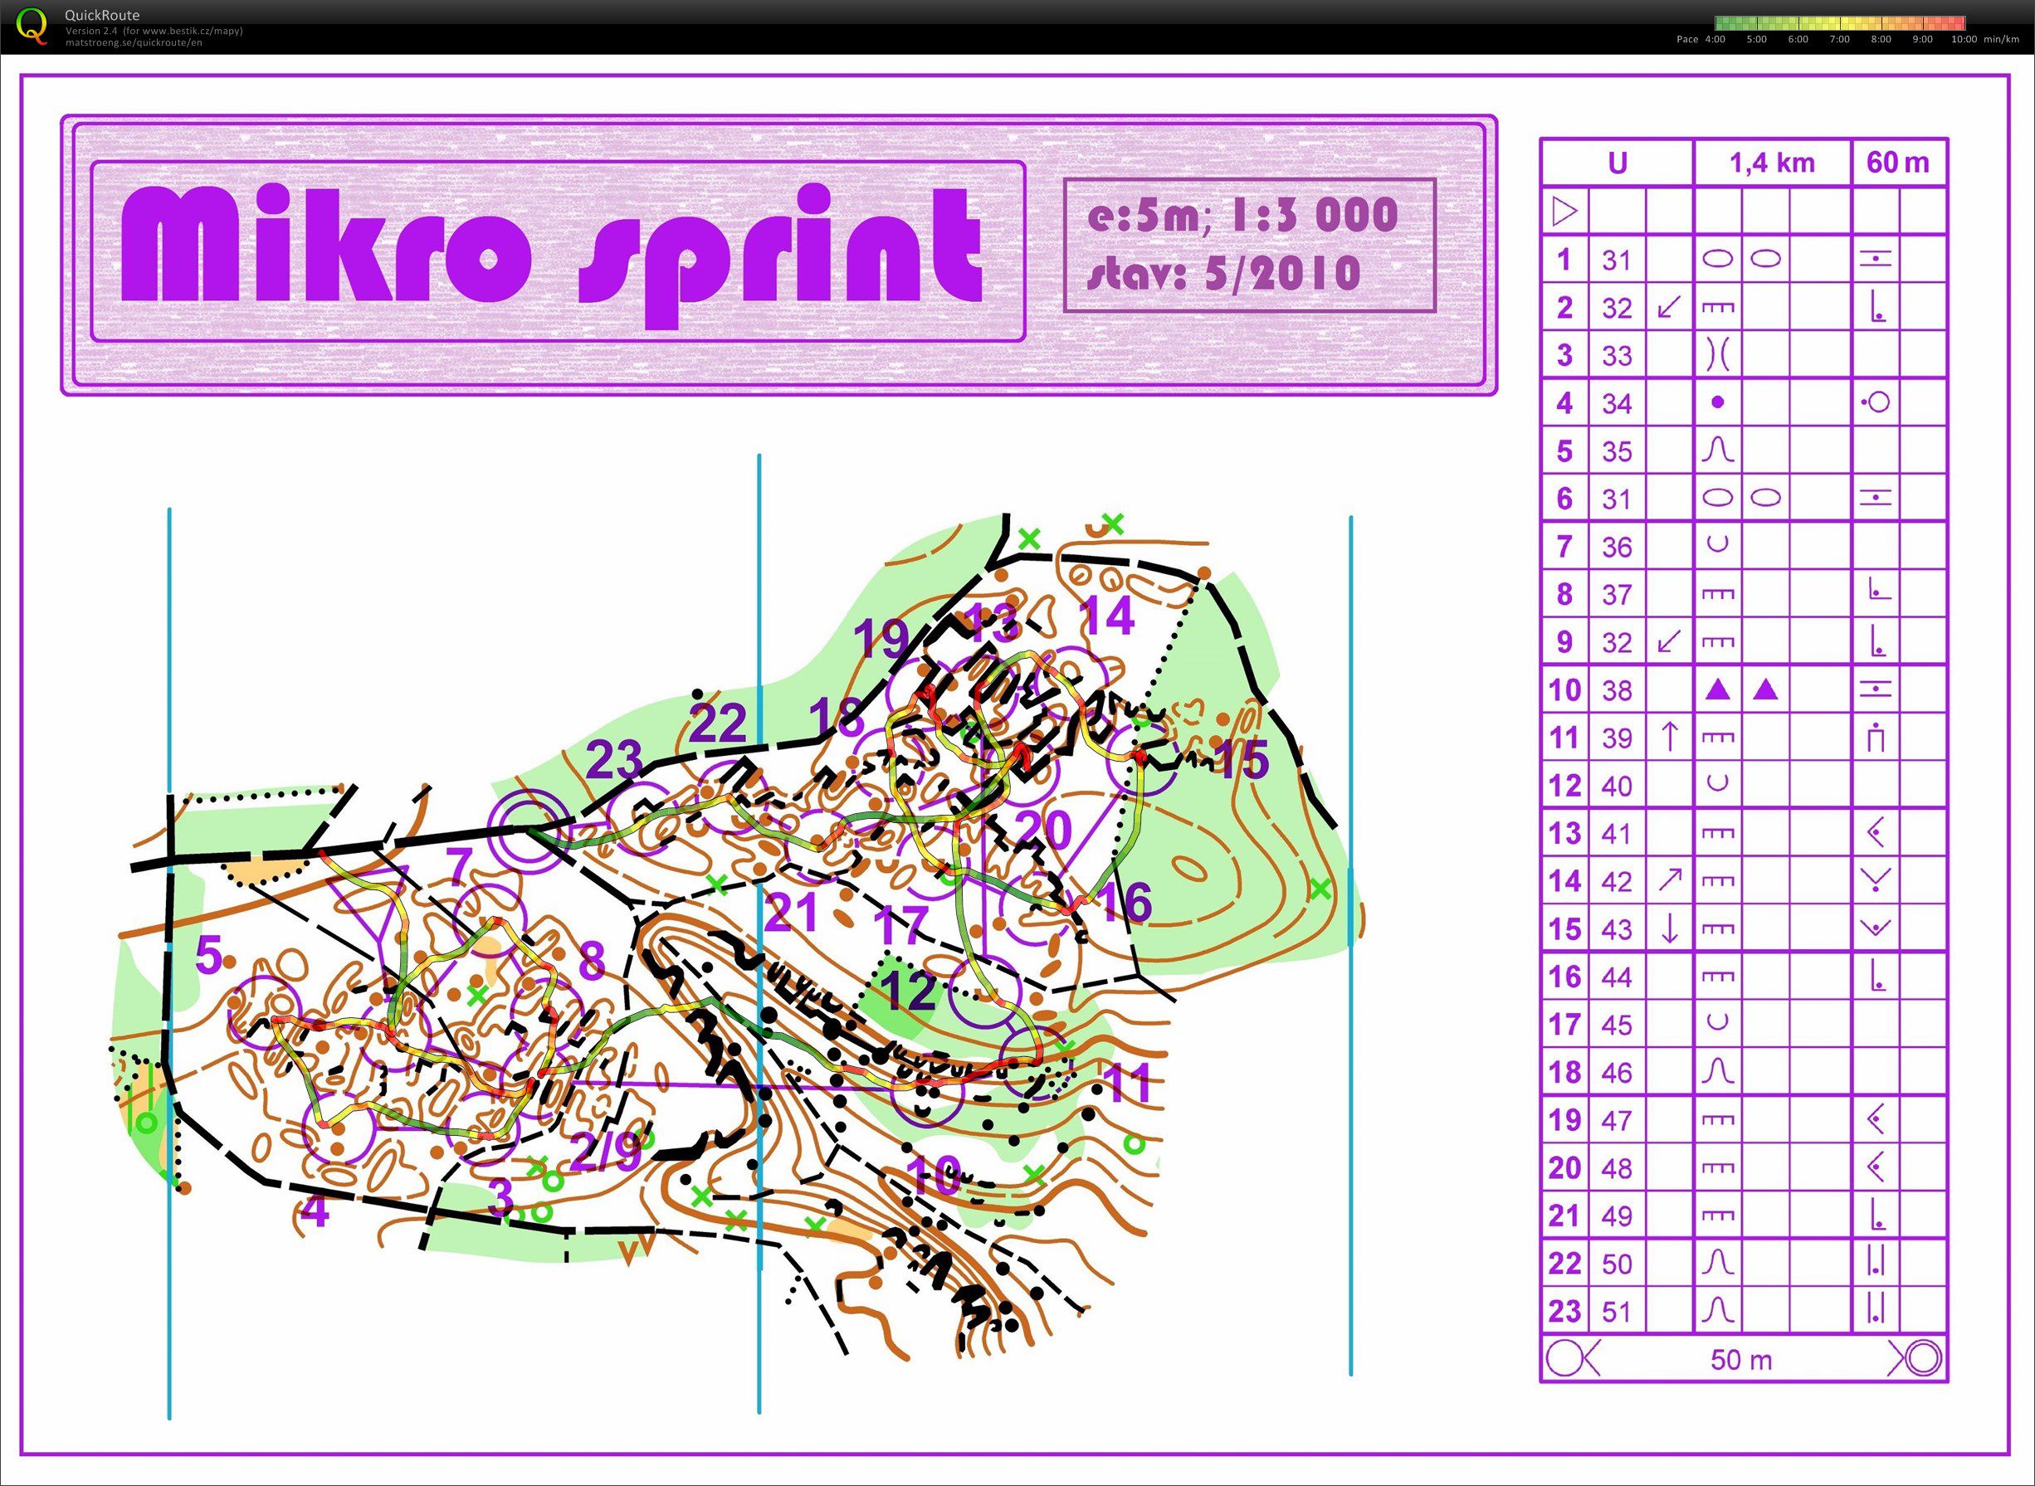The image size is (2035, 1486).
Task: Click the up arrow in table row 11
Action: tap(1669, 737)
